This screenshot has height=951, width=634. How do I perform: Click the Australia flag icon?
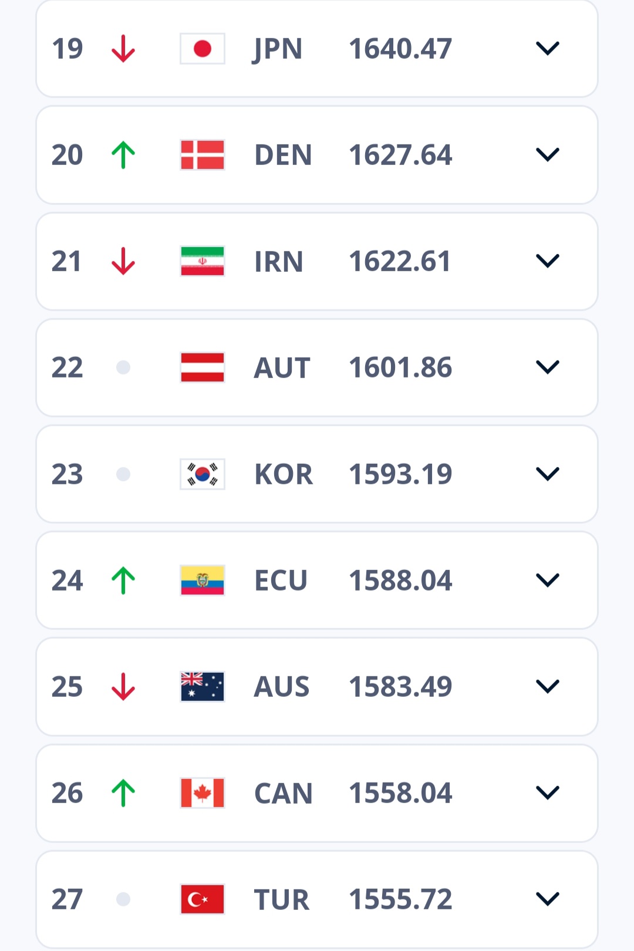pyautogui.click(x=203, y=687)
